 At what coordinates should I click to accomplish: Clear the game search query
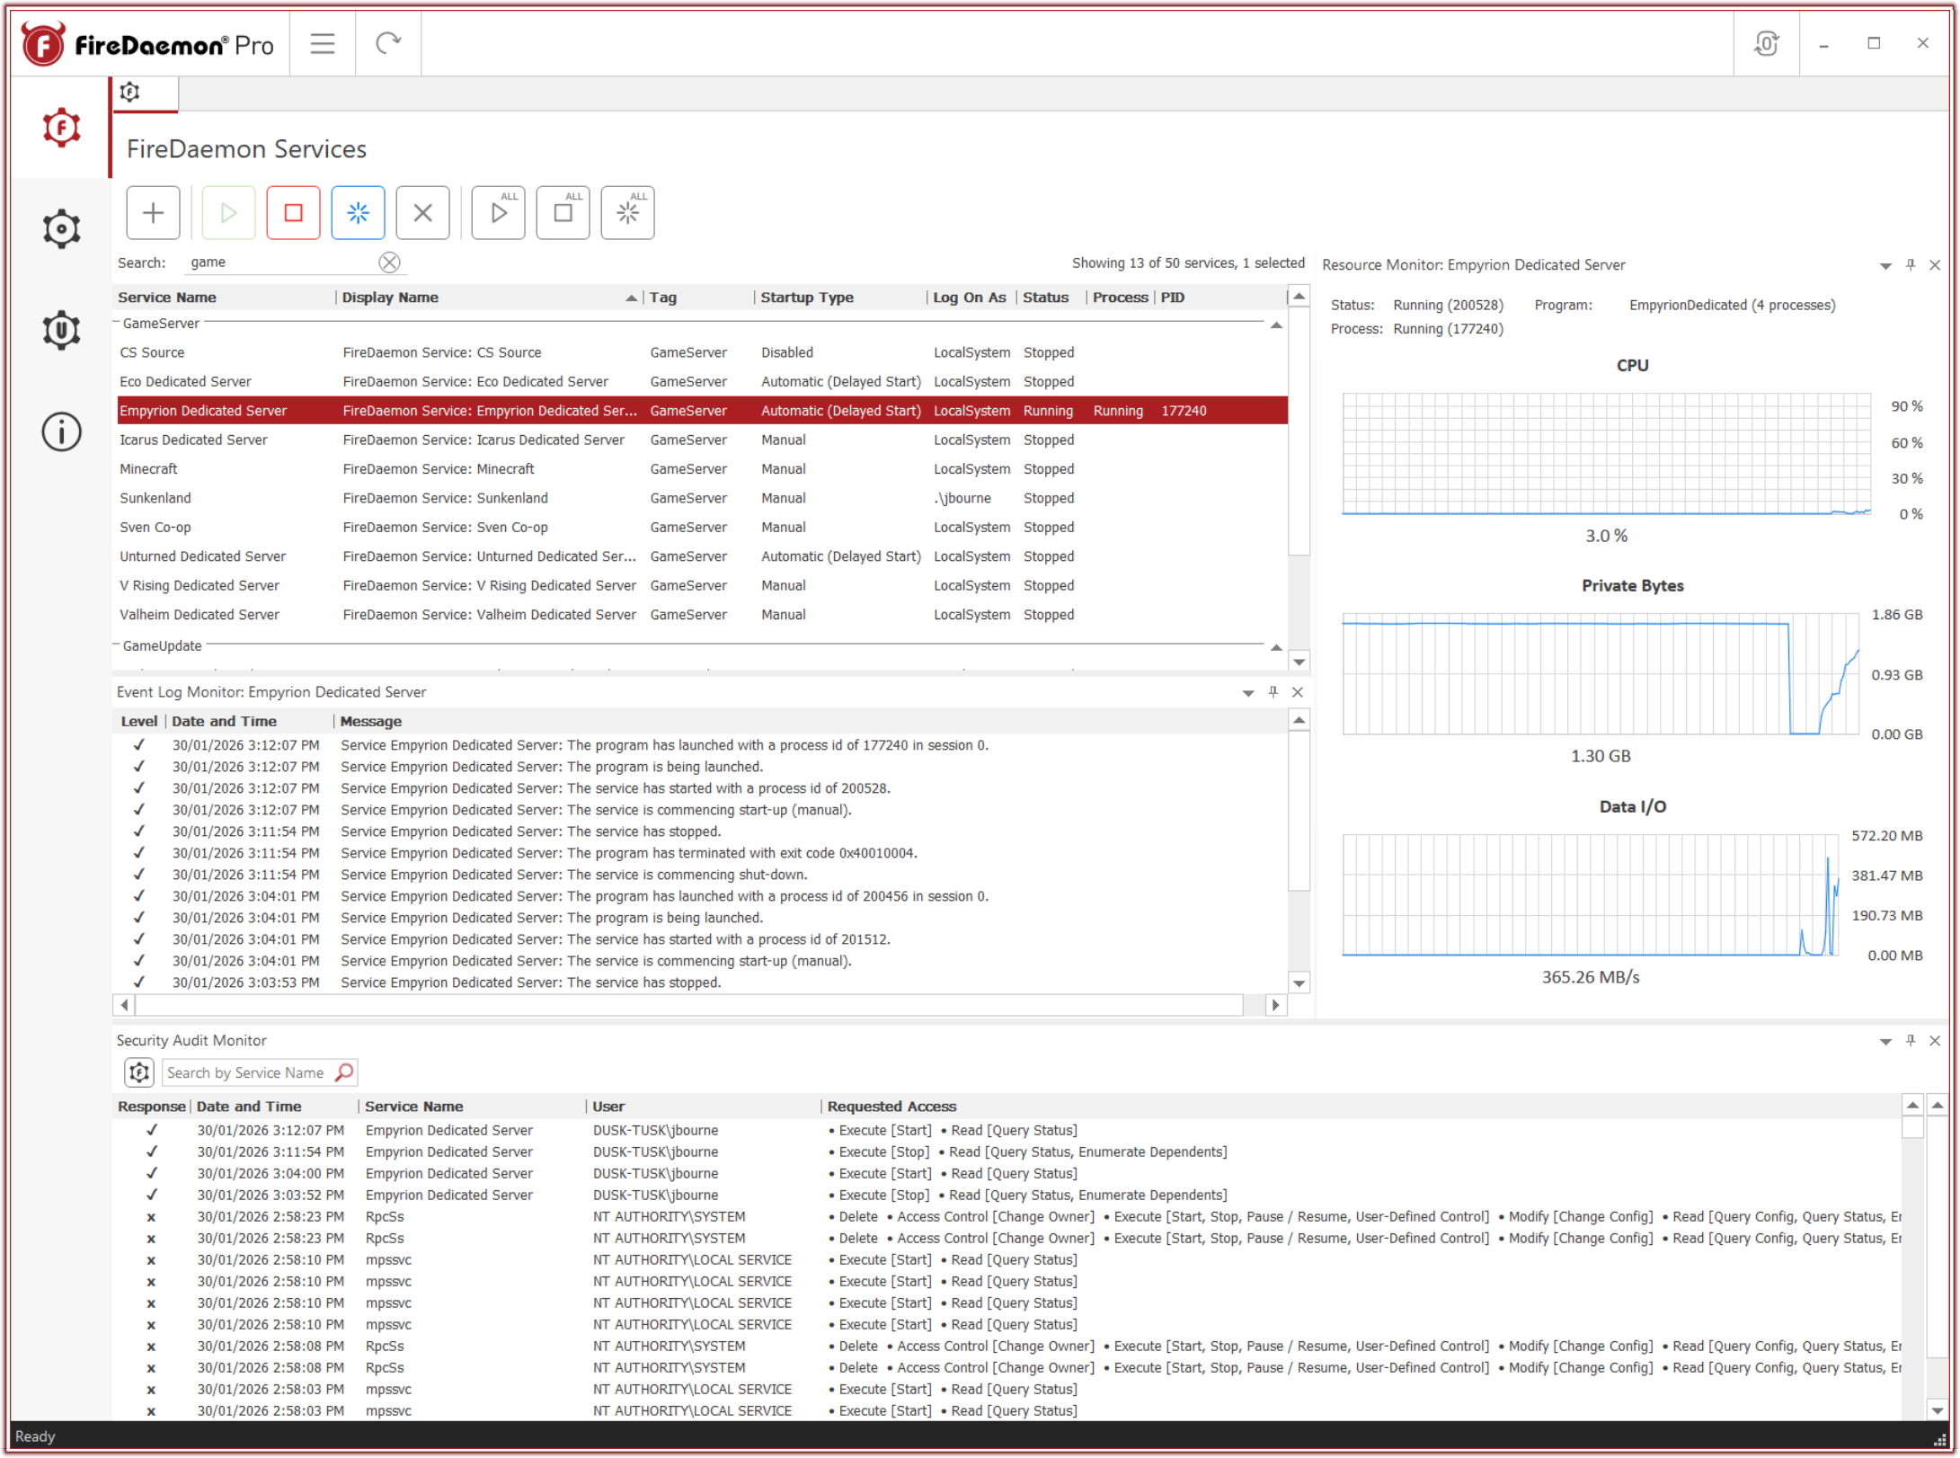pos(389,262)
